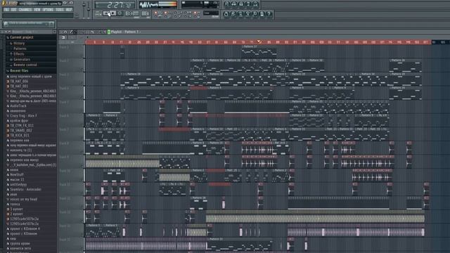Open the TOOLS menu
The height and width of the screenshot is (253, 450).
tap(59, 10)
